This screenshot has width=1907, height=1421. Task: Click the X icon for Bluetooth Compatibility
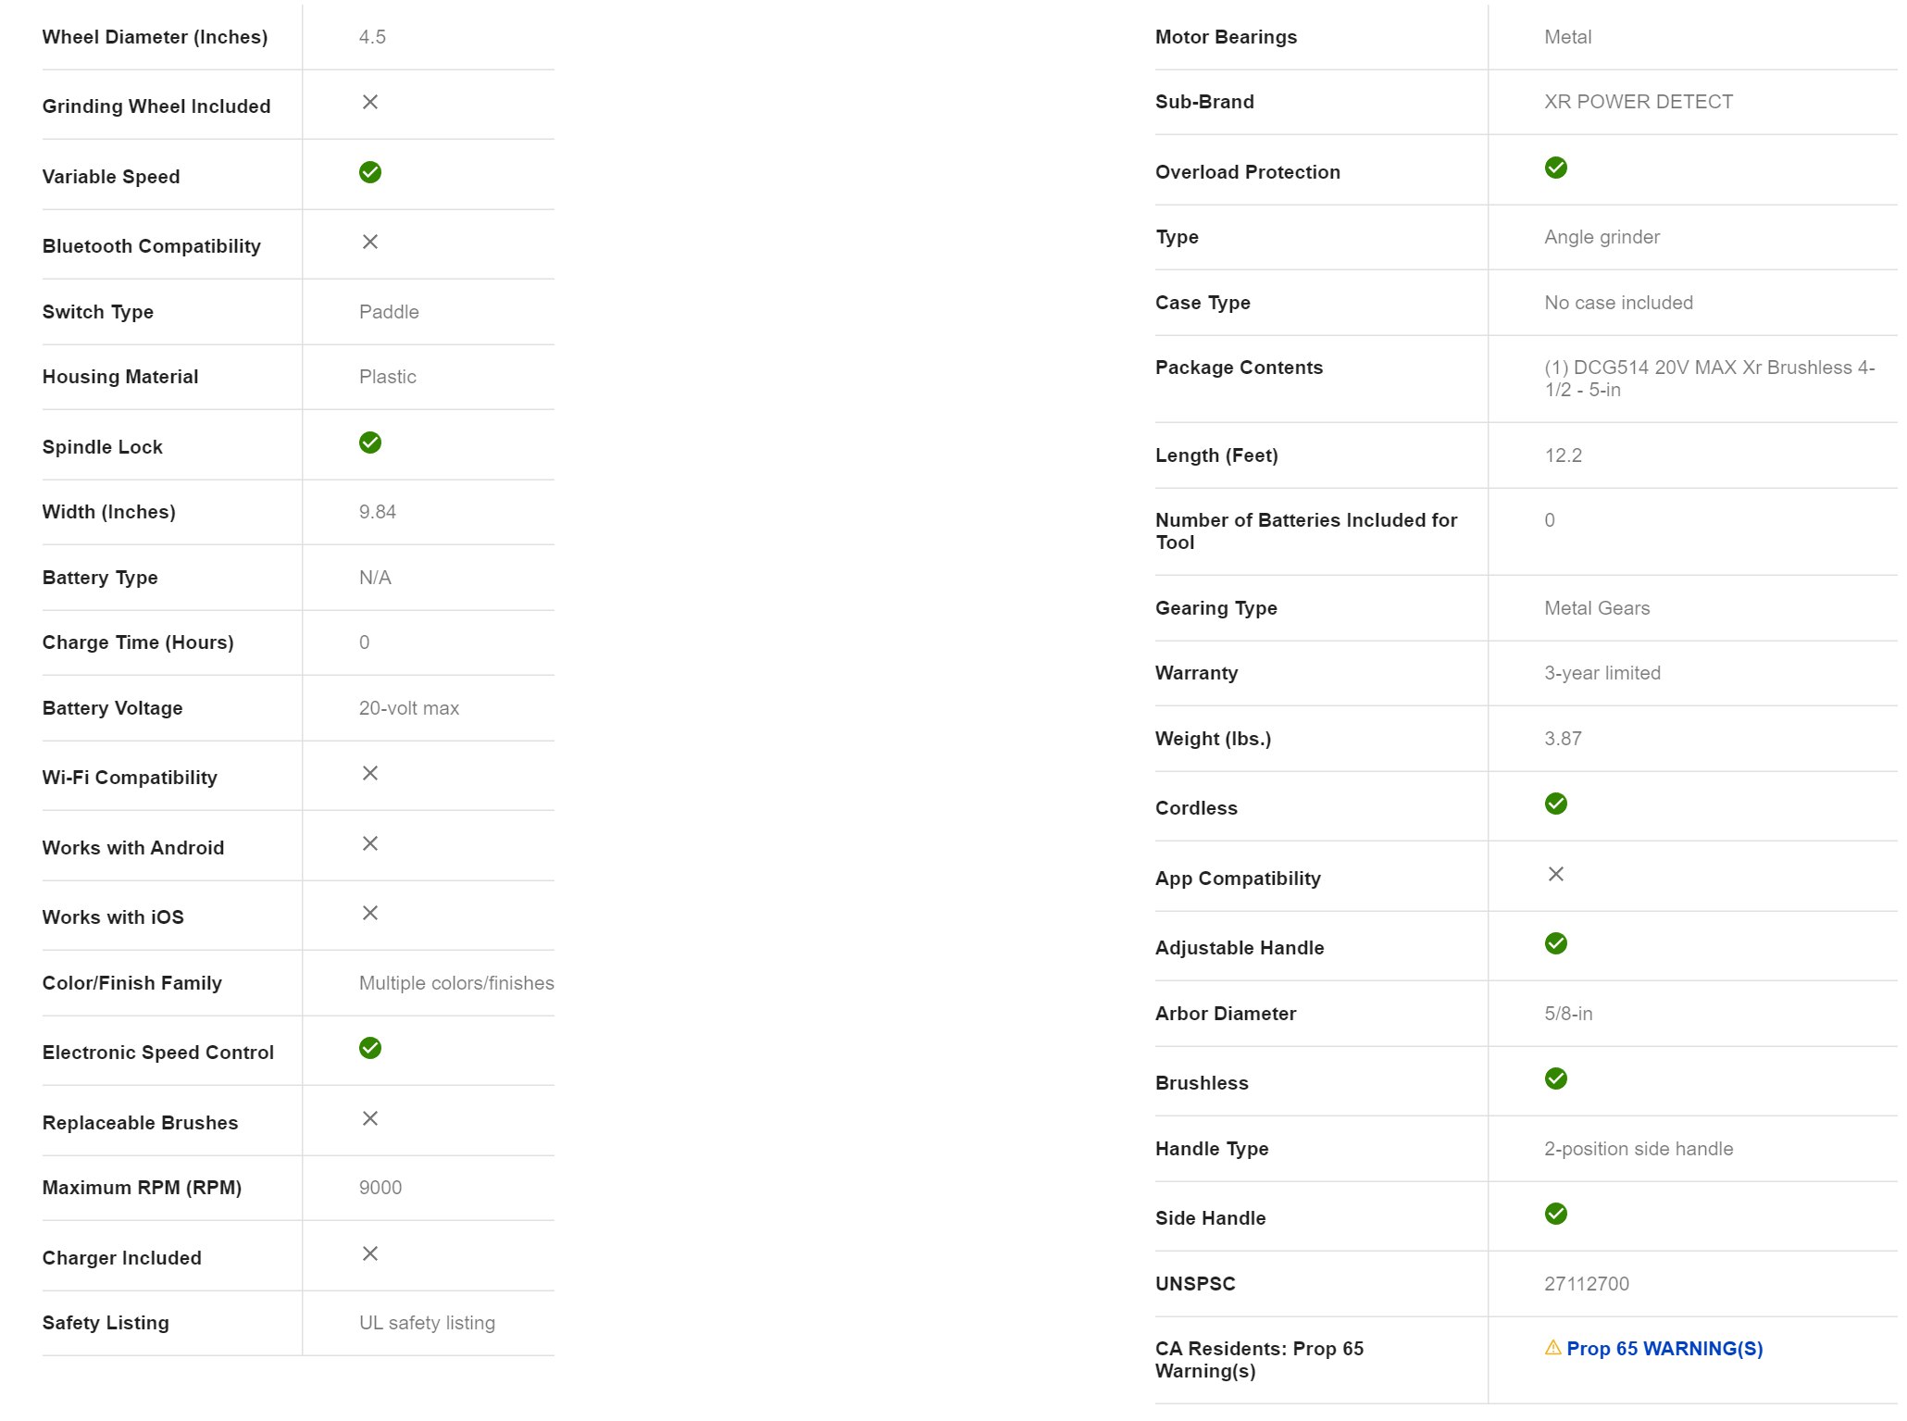(370, 242)
